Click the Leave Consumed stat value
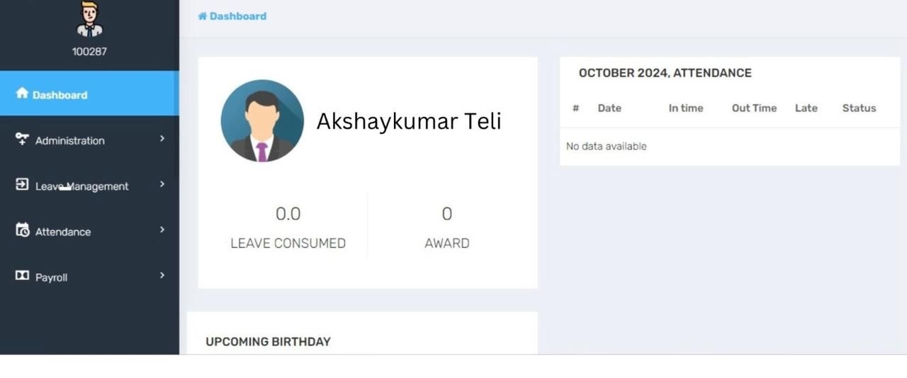This screenshot has height=378, width=907. [288, 214]
